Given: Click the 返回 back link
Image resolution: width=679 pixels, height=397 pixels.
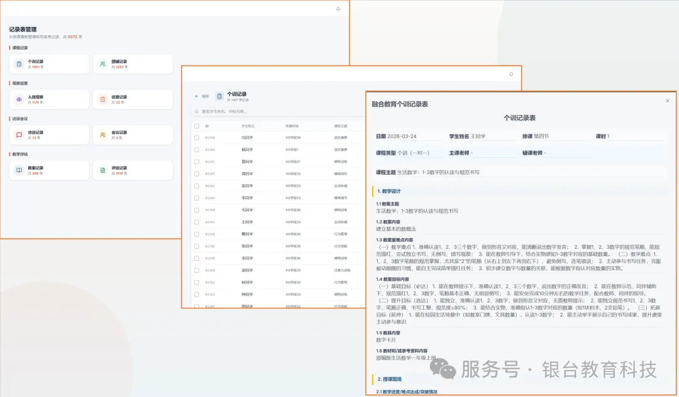Looking at the screenshot, I should 205,96.
